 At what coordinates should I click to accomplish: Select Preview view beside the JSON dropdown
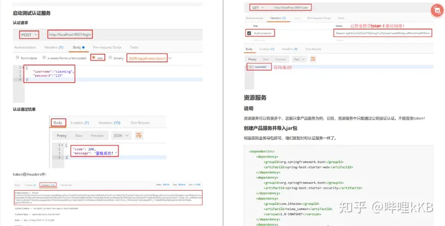[x=97, y=136]
